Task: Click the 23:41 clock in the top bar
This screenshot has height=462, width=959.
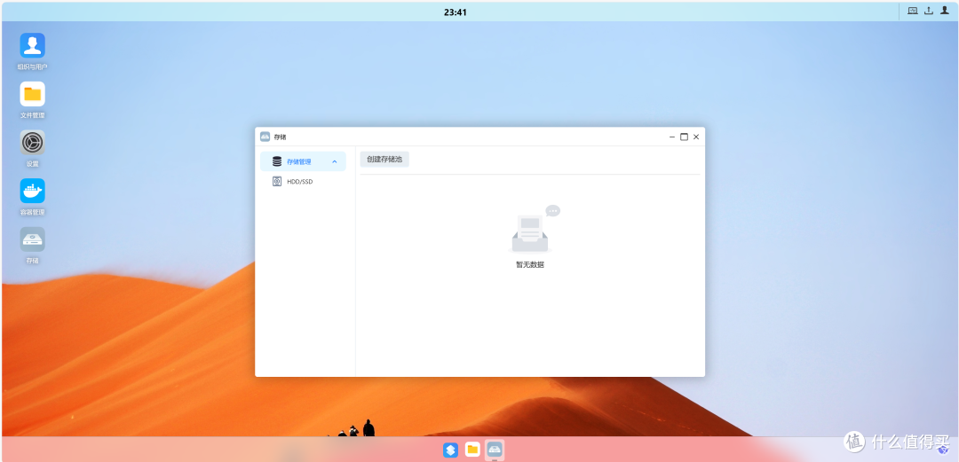Action: click(x=455, y=12)
